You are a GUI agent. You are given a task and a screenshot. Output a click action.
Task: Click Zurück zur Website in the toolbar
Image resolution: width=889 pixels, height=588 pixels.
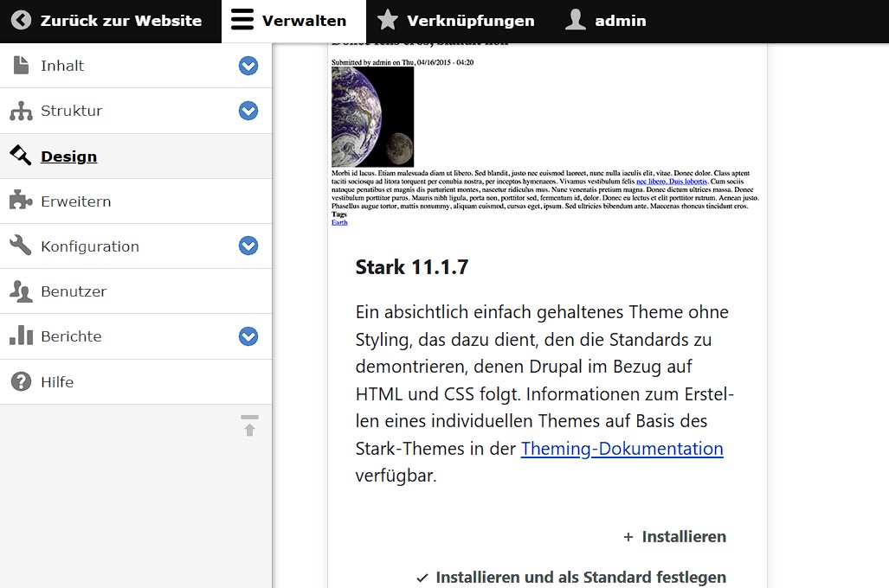click(x=111, y=21)
